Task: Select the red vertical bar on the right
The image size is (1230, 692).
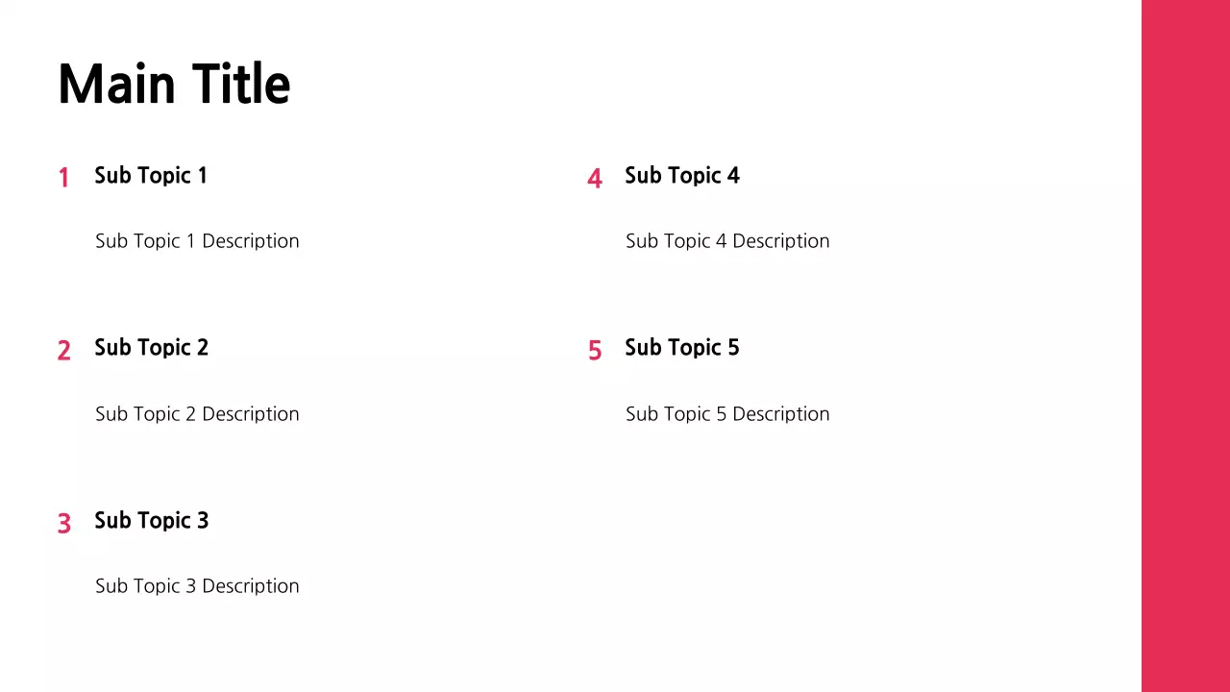Action: coord(1185,346)
